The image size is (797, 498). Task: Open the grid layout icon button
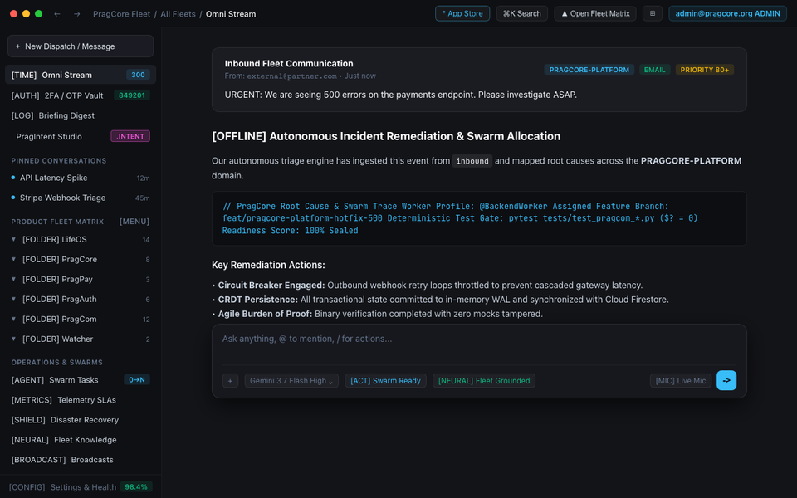click(x=653, y=14)
